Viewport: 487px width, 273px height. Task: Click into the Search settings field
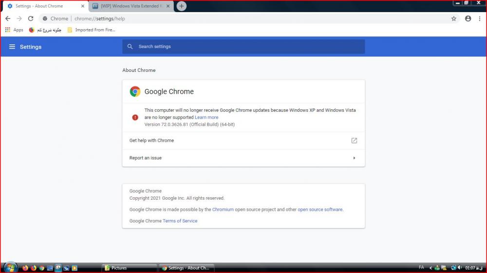(x=243, y=47)
